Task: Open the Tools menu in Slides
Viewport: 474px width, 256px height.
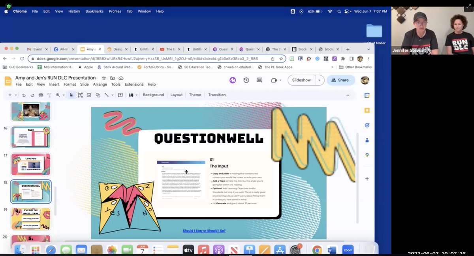Action: [116, 84]
